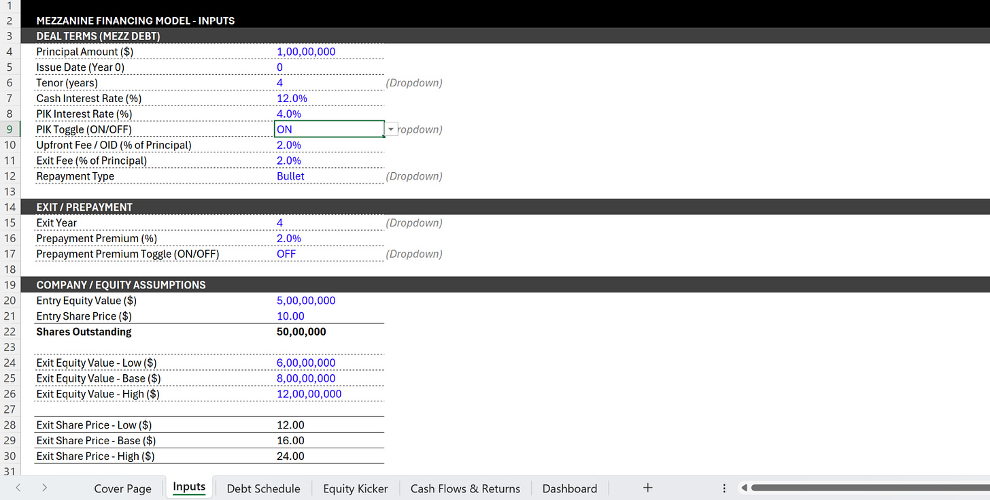This screenshot has width=990, height=500.
Task: Click the left sheet navigation arrow
Action: (x=18, y=488)
